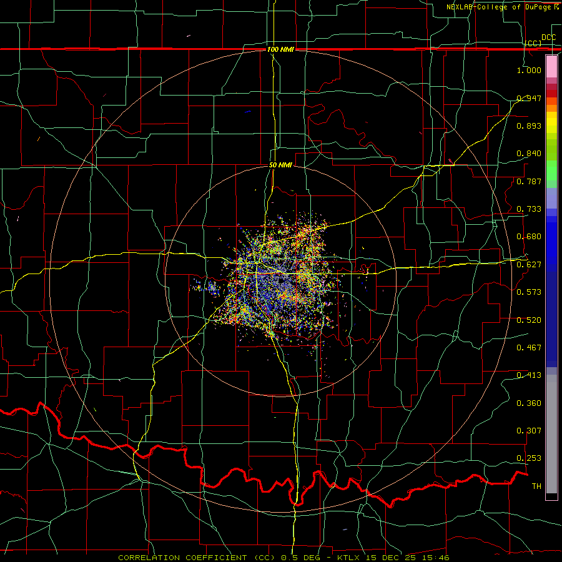Click the 0.360 legend value

coord(529,403)
